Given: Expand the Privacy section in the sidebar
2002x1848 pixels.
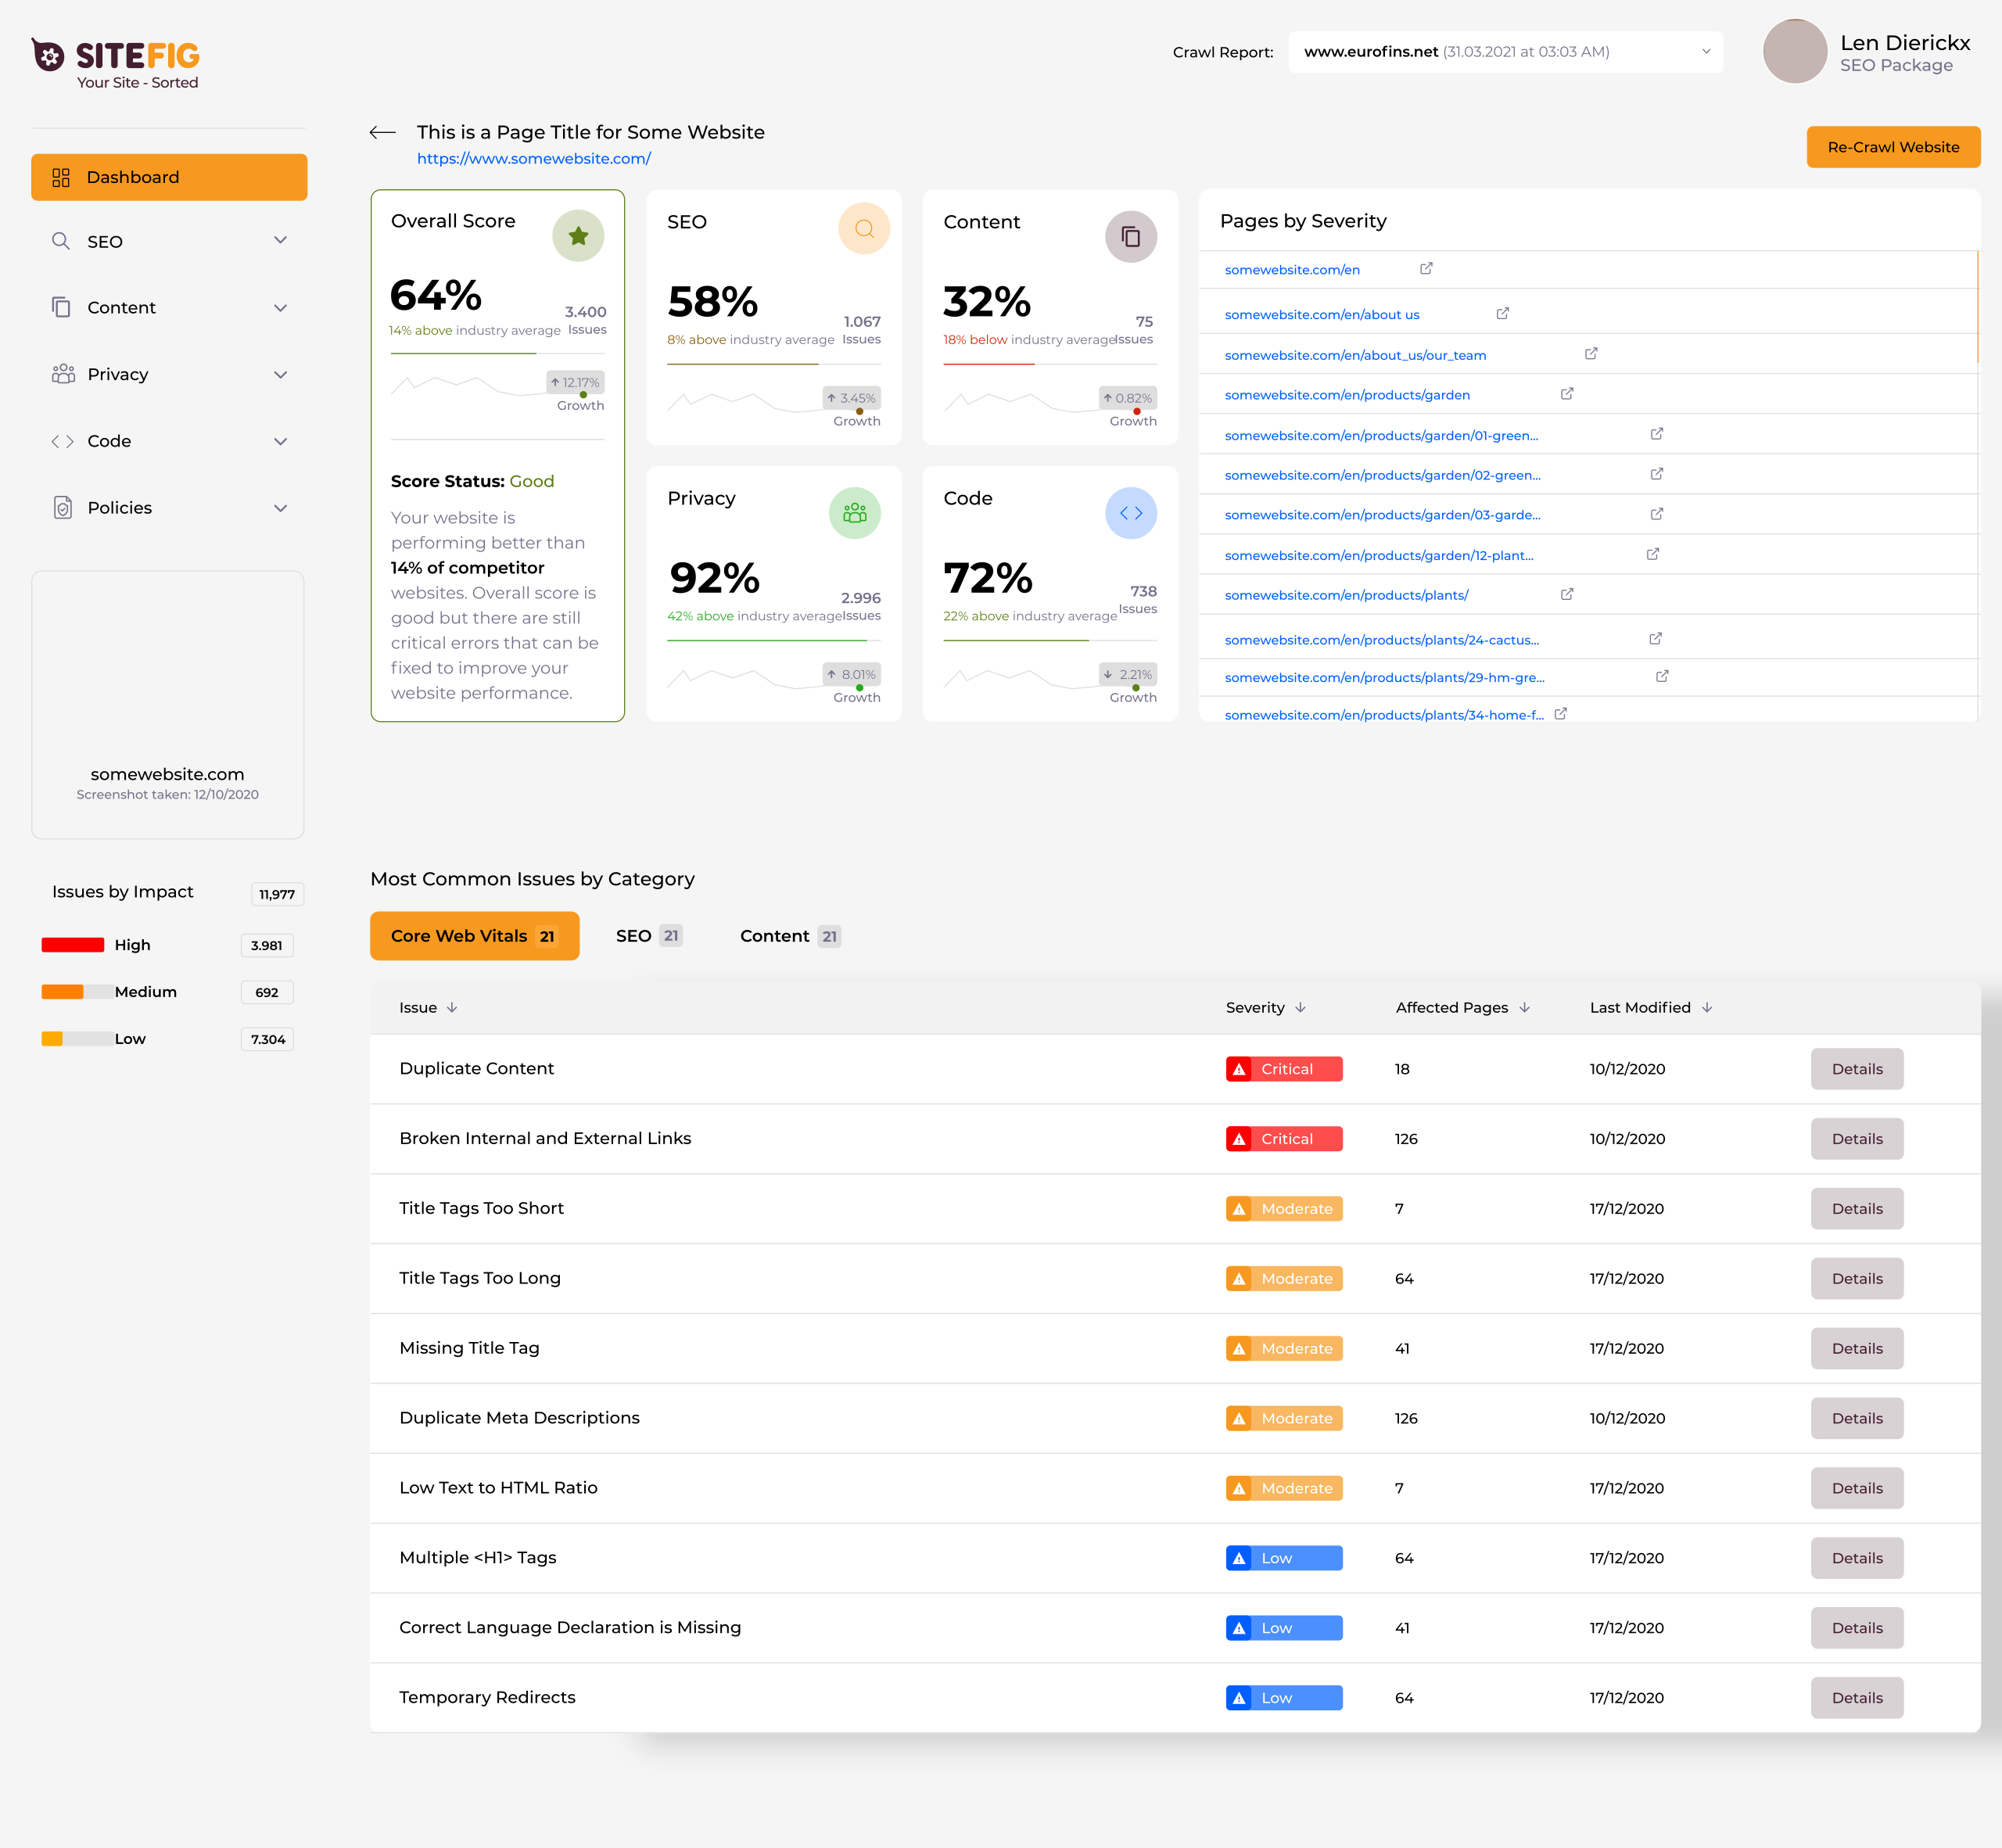Looking at the screenshot, I should tap(281, 374).
